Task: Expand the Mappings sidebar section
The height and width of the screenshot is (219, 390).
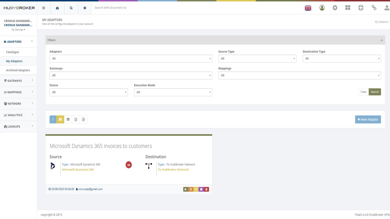Action: 18,92
